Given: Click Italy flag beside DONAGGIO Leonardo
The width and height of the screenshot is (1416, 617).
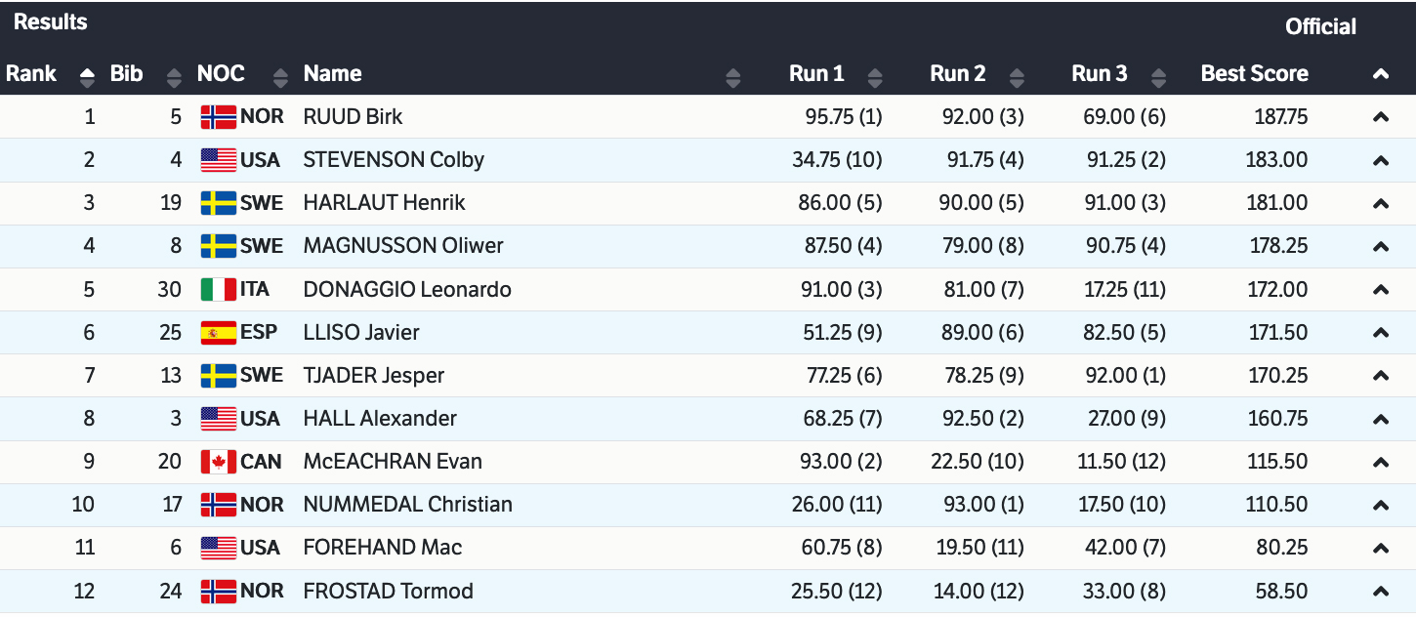Looking at the screenshot, I should [x=218, y=289].
